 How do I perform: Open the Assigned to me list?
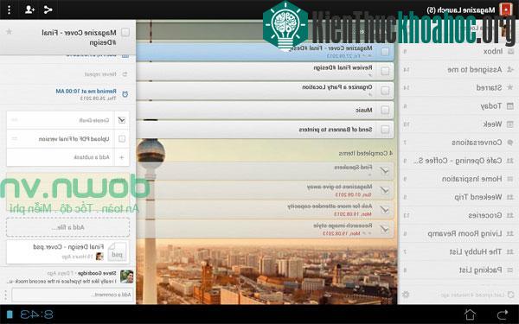[458, 69]
